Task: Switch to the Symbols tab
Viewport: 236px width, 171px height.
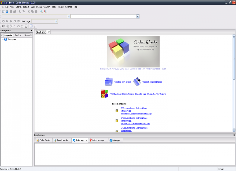Action: pyautogui.click(x=18, y=35)
